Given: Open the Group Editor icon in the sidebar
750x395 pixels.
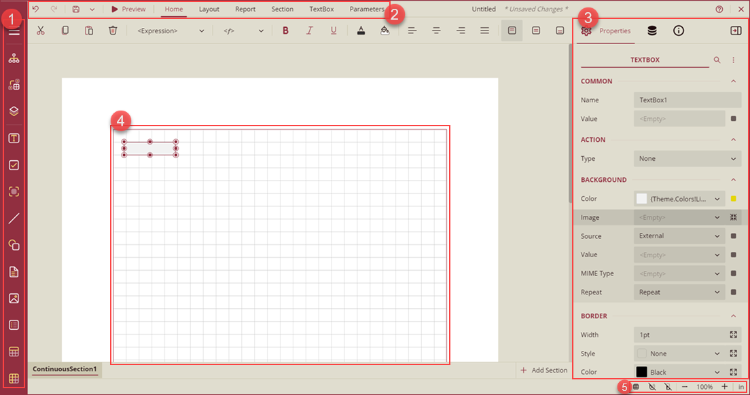Looking at the screenshot, I should (14, 85).
